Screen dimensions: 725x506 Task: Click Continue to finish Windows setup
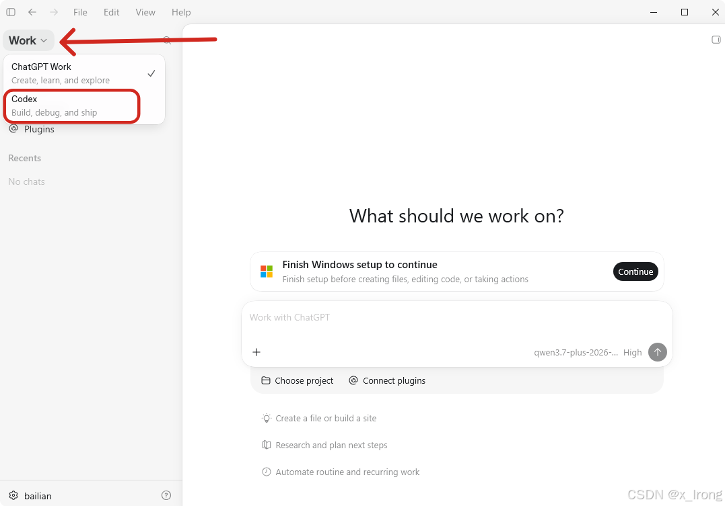click(x=635, y=271)
